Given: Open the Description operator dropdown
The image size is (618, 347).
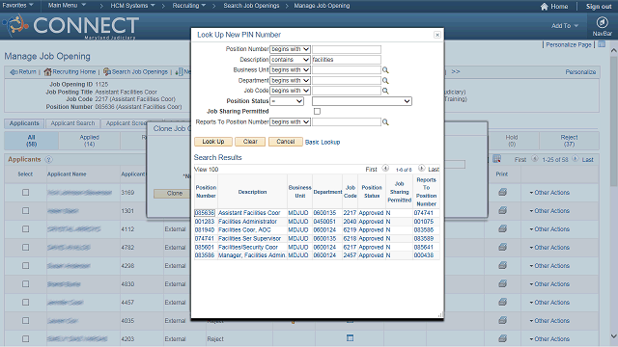Looking at the screenshot, I should (x=290, y=60).
